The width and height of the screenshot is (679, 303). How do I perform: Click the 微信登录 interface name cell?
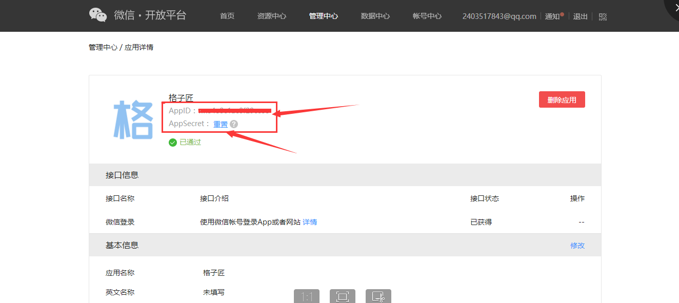(x=120, y=222)
